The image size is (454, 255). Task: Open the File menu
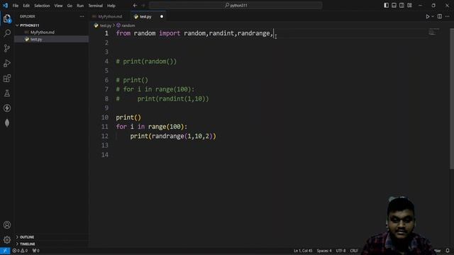click(x=16, y=6)
